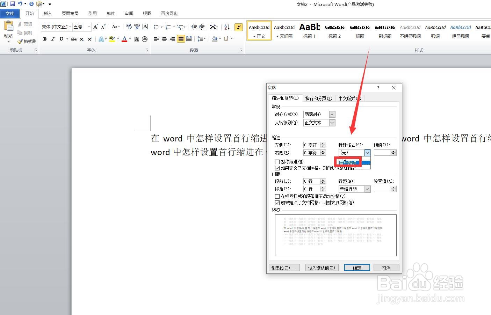Open the 插入 ribbon tab
This screenshot has height=315, width=491.
pos(48,13)
